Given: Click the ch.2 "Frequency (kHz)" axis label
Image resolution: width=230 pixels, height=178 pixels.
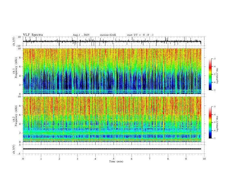Looking at the screenshot, I should [x=16, y=116].
